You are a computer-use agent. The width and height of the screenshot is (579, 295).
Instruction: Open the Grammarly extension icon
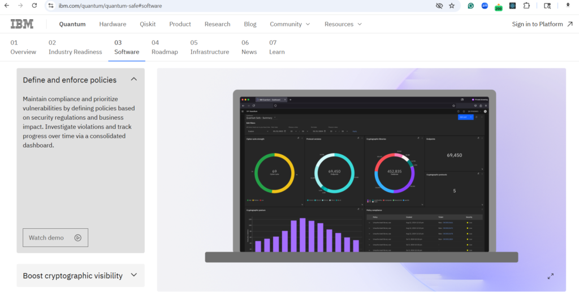tap(470, 6)
